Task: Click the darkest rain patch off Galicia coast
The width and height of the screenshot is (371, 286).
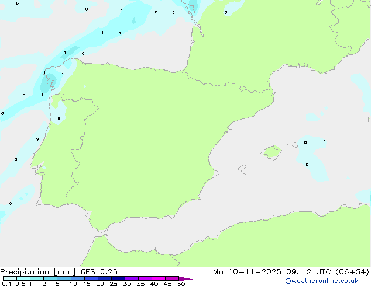Action: [x=48, y=83]
